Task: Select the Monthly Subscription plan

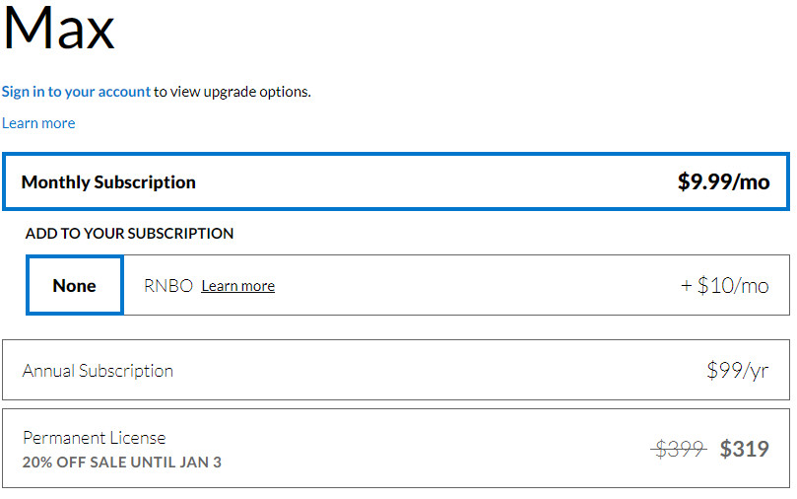Action: [108, 182]
